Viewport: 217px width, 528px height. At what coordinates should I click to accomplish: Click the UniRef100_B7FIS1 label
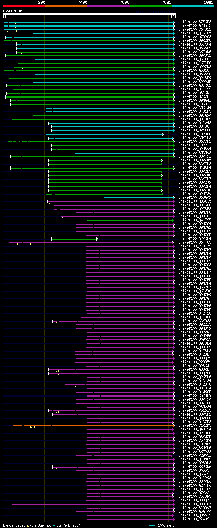click(195, 89)
